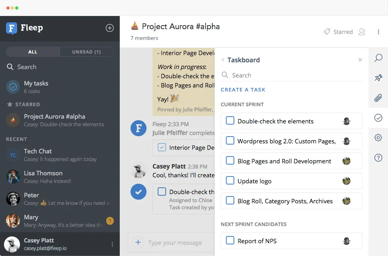Open pinboard pin icon in right toolbar
Viewport: 388px width, 256px height.
click(x=378, y=78)
